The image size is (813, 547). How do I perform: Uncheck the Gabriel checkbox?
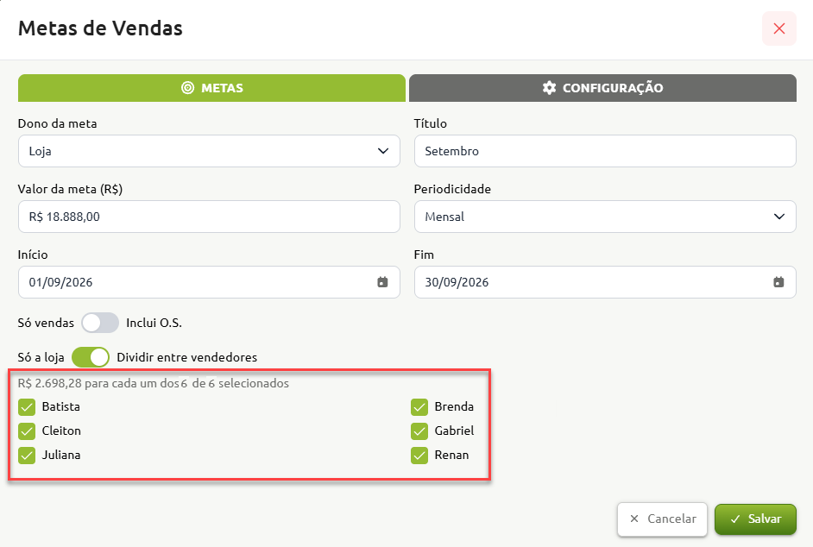(x=419, y=431)
